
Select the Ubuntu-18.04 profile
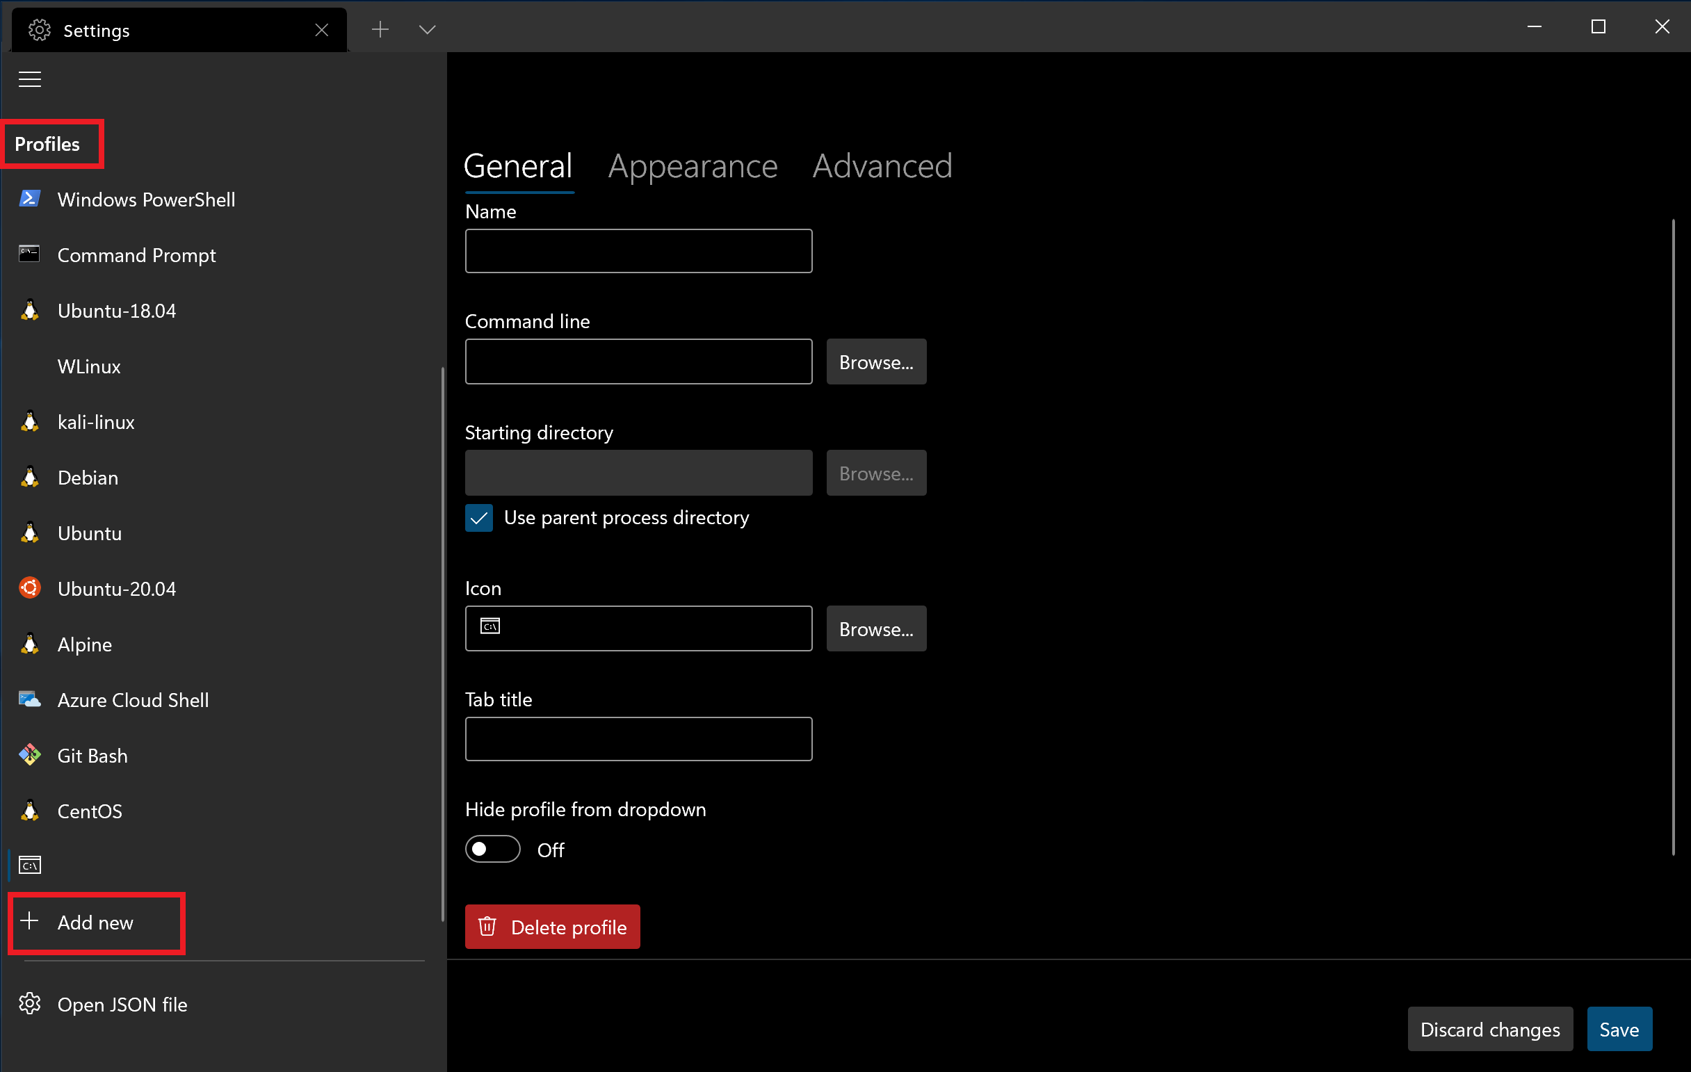[x=117, y=311]
